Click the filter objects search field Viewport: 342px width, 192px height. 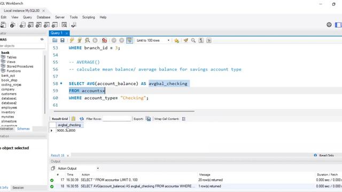(22, 46)
